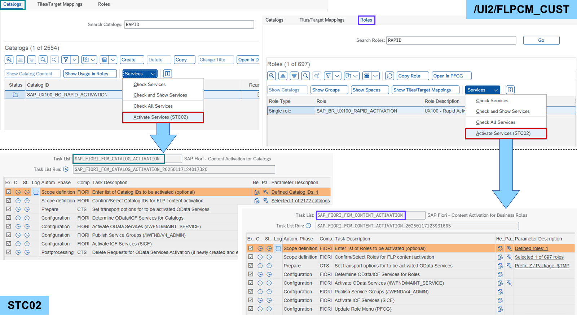Click the Find icon in the Catalogs toolbar
The width and height of the screenshot is (577, 315).
pos(43,60)
